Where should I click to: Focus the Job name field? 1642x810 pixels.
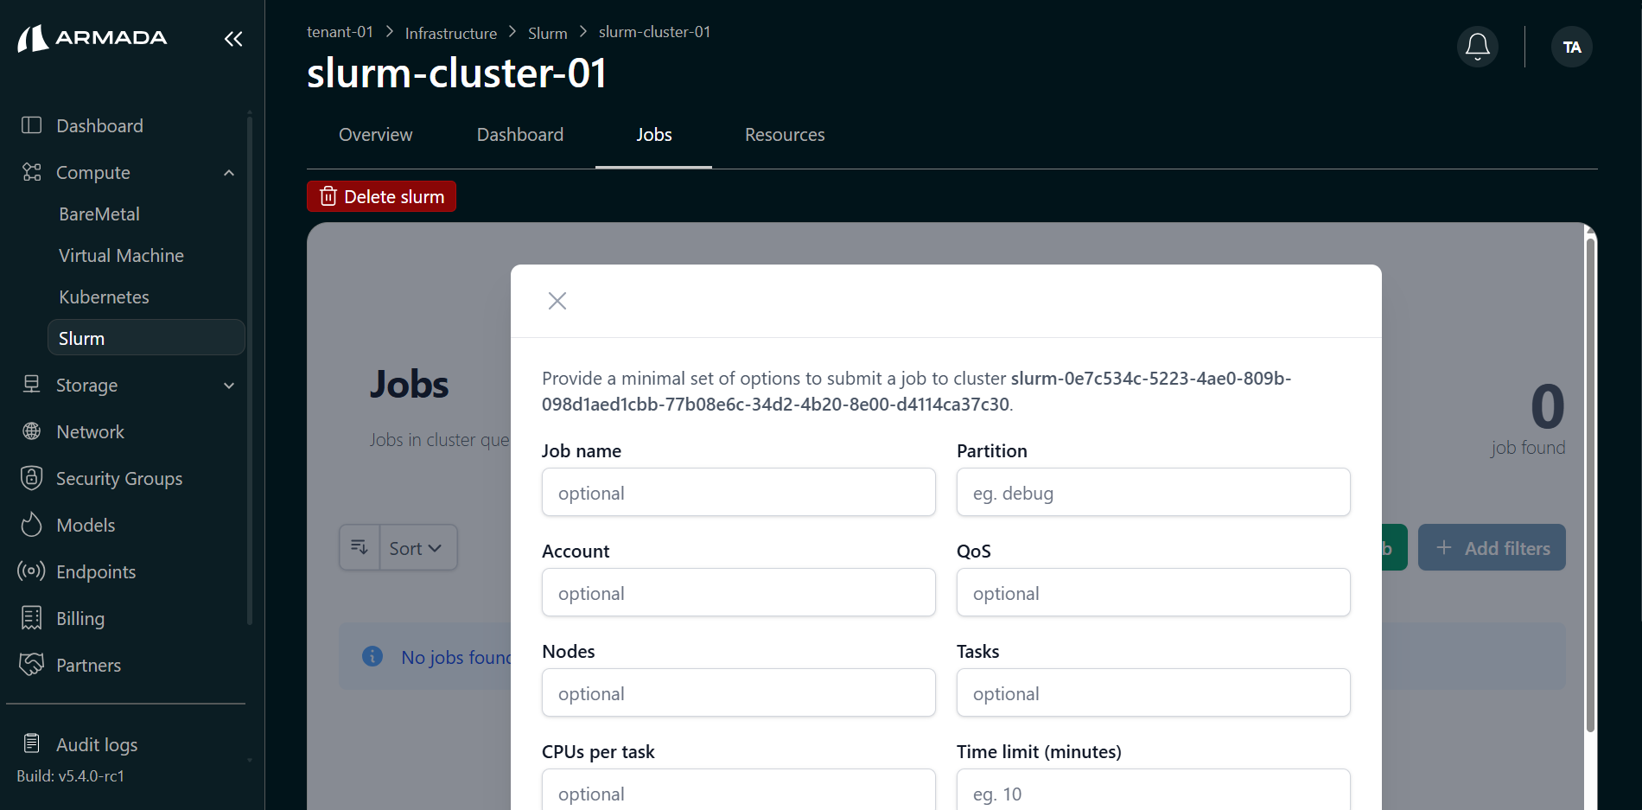click(739, 492)
